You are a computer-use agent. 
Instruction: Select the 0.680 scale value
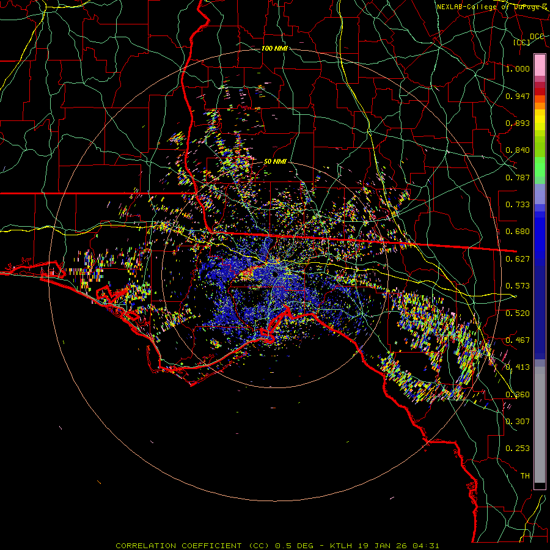click(x=518, y=232)
